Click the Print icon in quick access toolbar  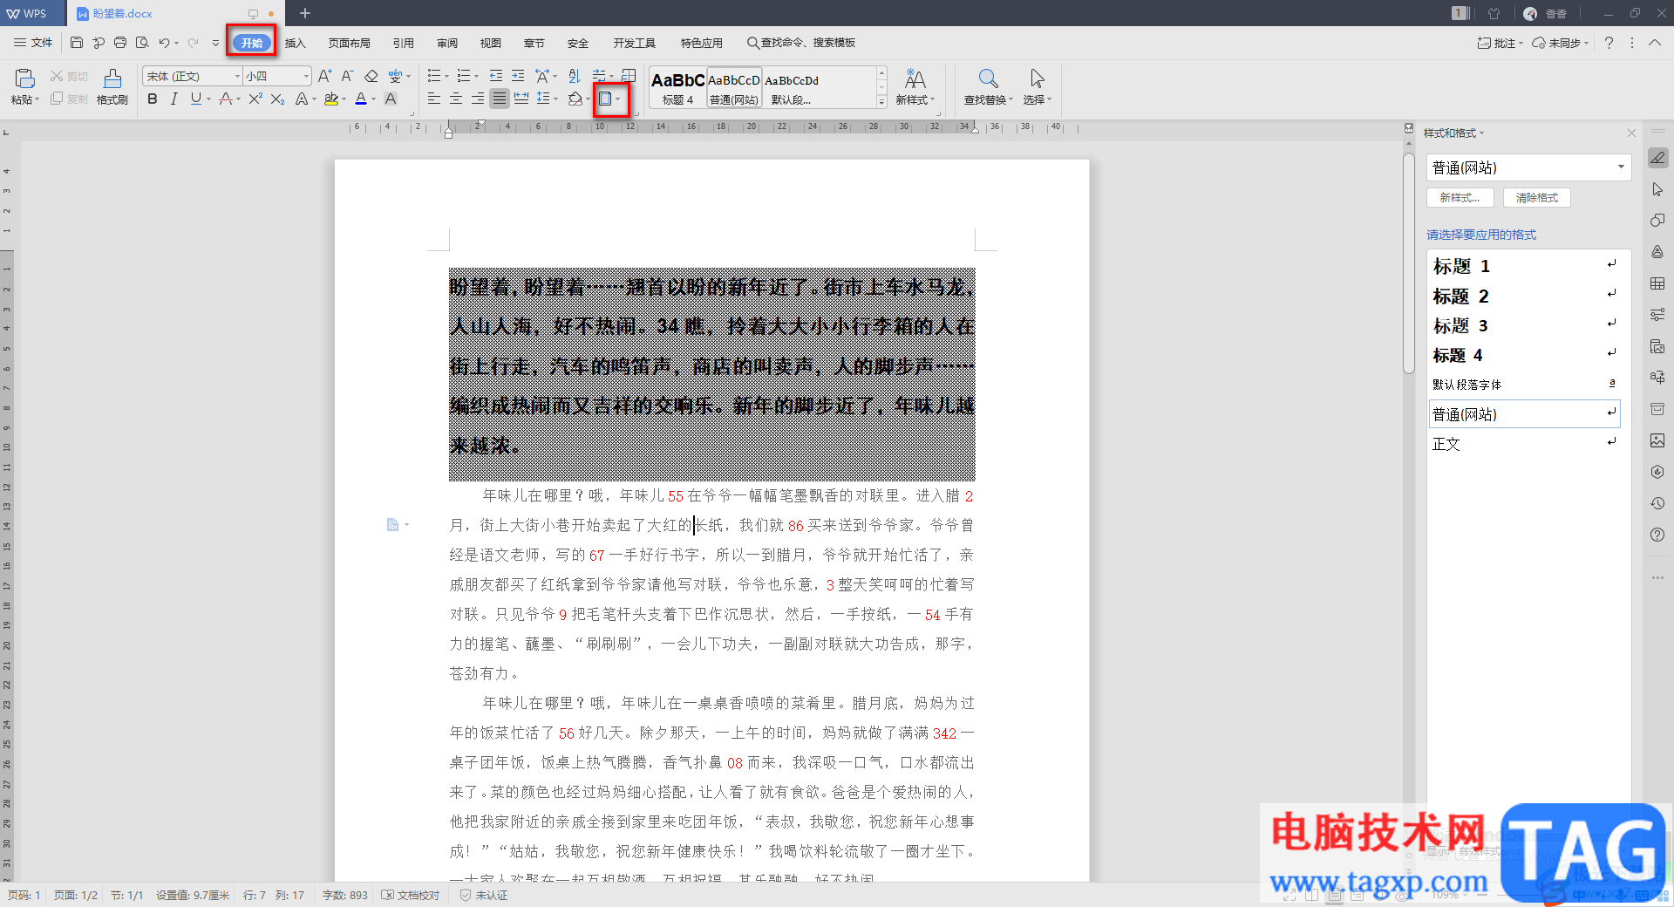[x=120, y=43]
